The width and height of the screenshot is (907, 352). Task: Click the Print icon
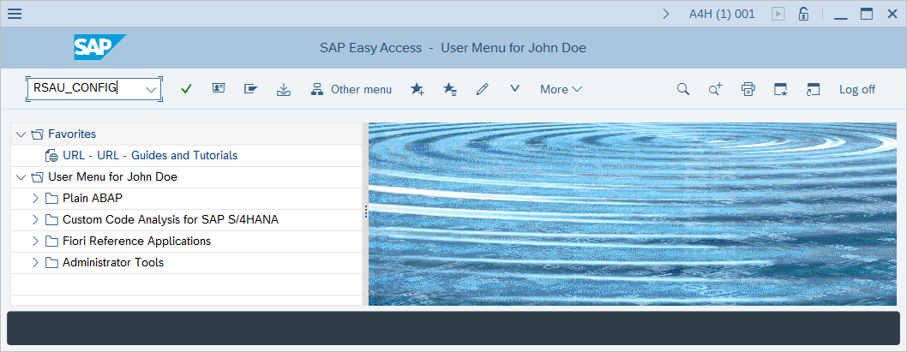tap(748, 89)
